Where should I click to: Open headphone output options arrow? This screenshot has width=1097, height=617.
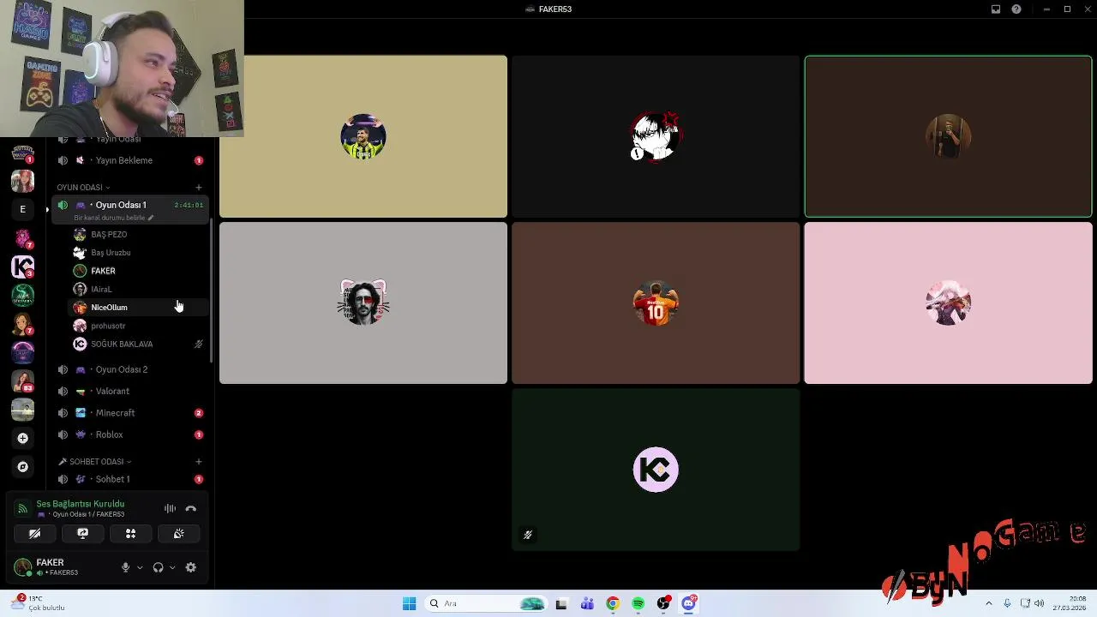[x=172, y=567]
